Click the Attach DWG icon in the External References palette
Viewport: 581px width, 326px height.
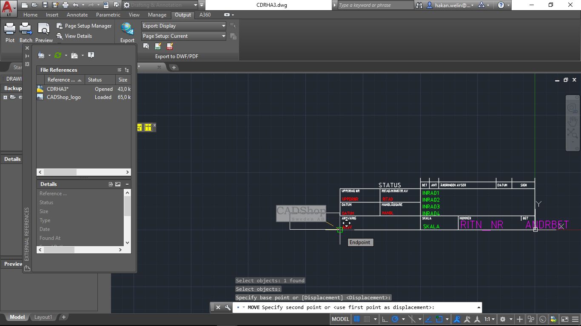41,55
